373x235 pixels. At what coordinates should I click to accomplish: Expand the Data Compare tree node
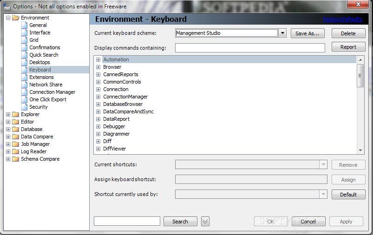(8, 137)
